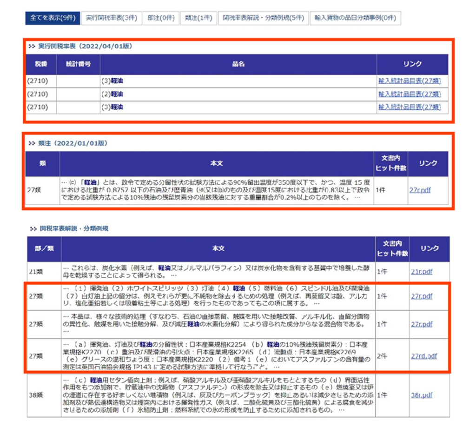
Task: Open the 輸入貨物の品目分類事例(0件) tab
Action: pos(355,18)
